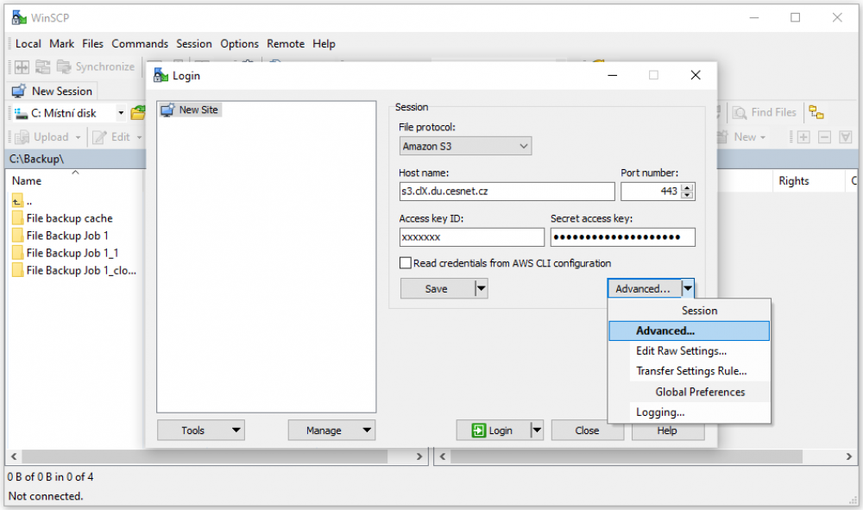Enable Read credentials from AWS CLI configuration
863x510 pixels.
point(406,263)
